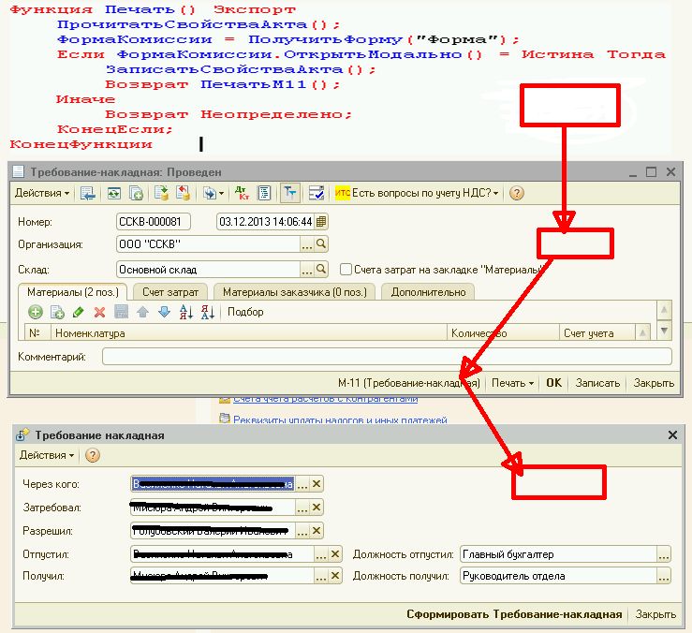Viewport: 692px width, 633px height.
Task: Click 'Сформировать Требование-накладная' button
Action: pos(514,614)
